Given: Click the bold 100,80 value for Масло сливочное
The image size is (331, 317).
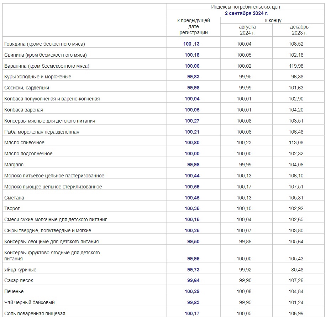Looking at the screenshot, I should (192, 142).
